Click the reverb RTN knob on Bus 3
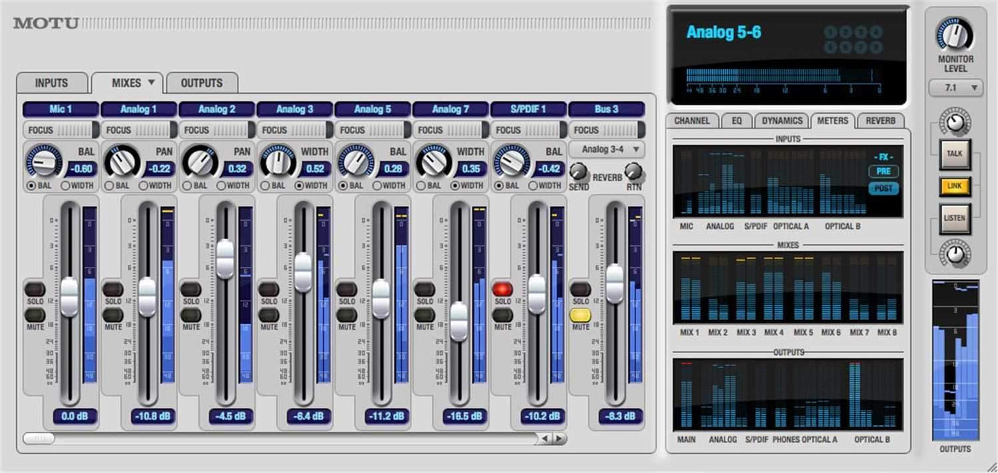 click(633, 171)
